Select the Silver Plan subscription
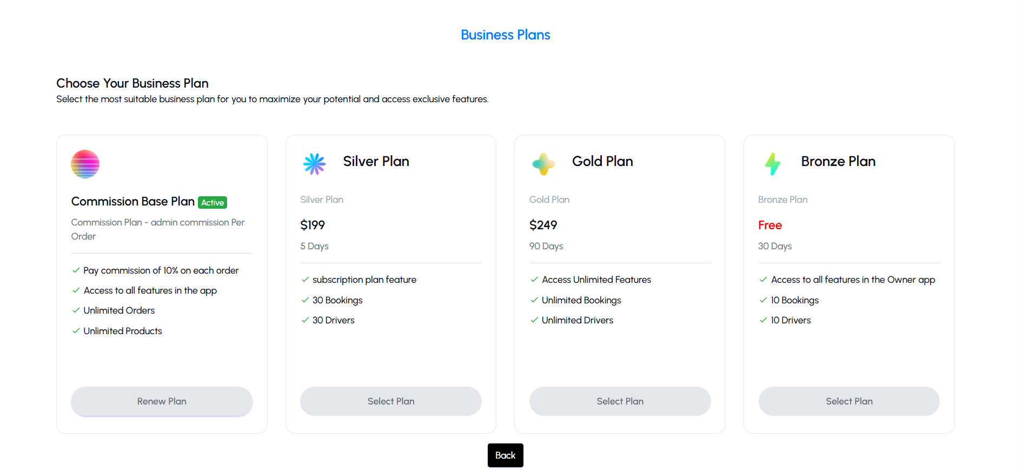Image resolution: width=1022 pixels, height=471 pixels. tap(390, 401)
